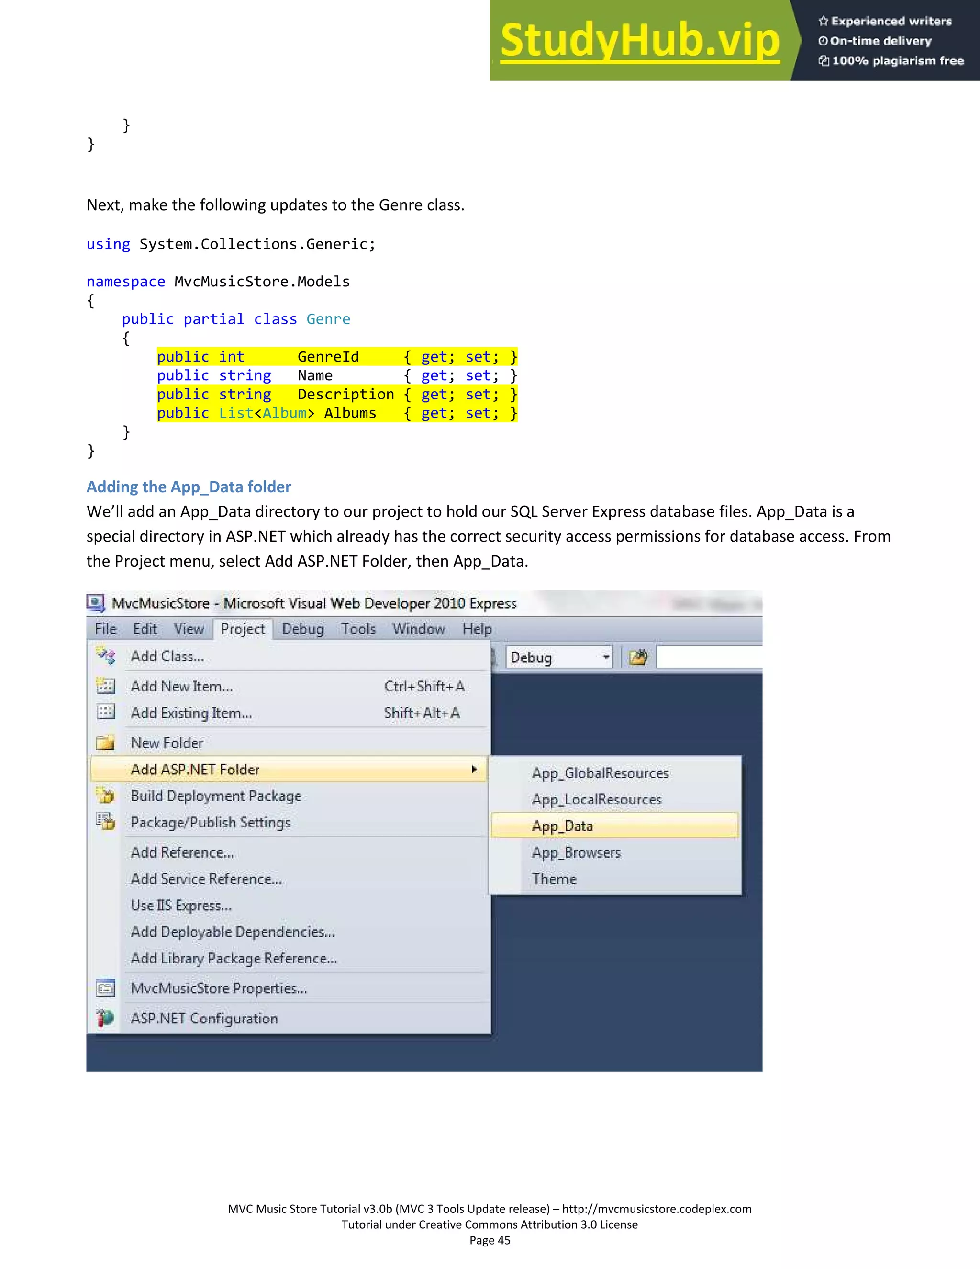The width and height of the screenshot is (980, 1269).
Task: Click the 'List<Album> Albums' property line
Action: point(337,412)
